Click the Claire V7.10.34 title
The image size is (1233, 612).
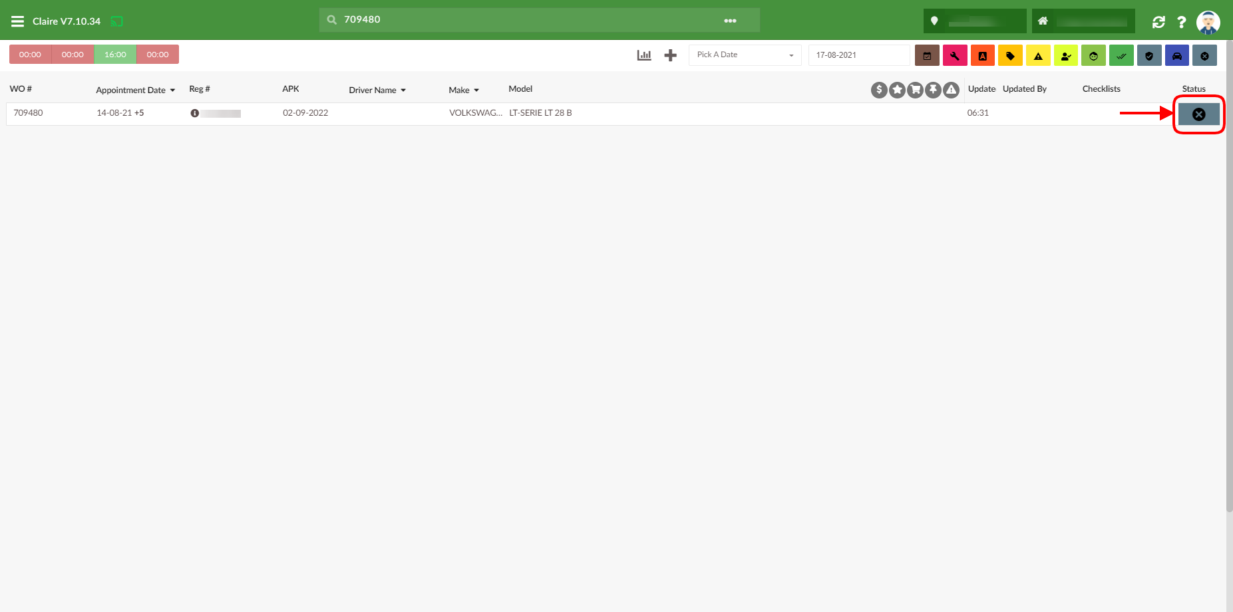tap(67, 21)
